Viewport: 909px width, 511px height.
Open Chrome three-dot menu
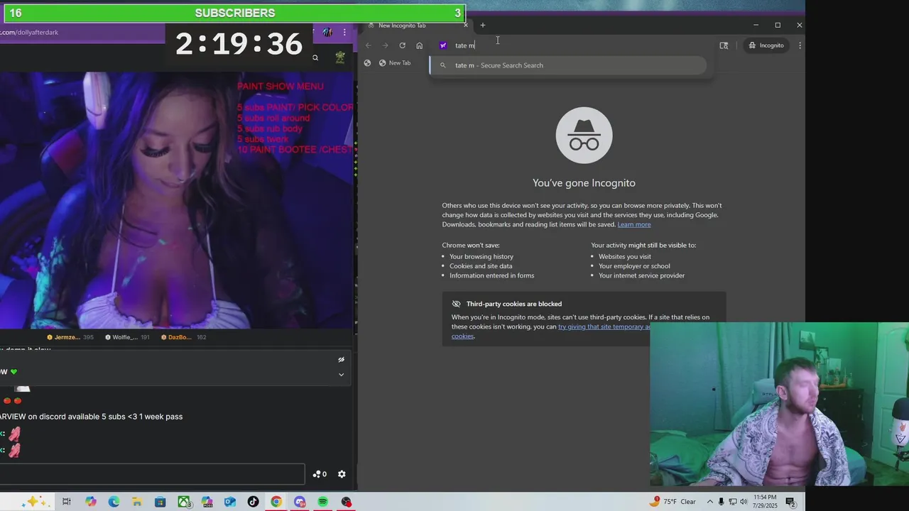pyautogui.click(x=800, y=45)
